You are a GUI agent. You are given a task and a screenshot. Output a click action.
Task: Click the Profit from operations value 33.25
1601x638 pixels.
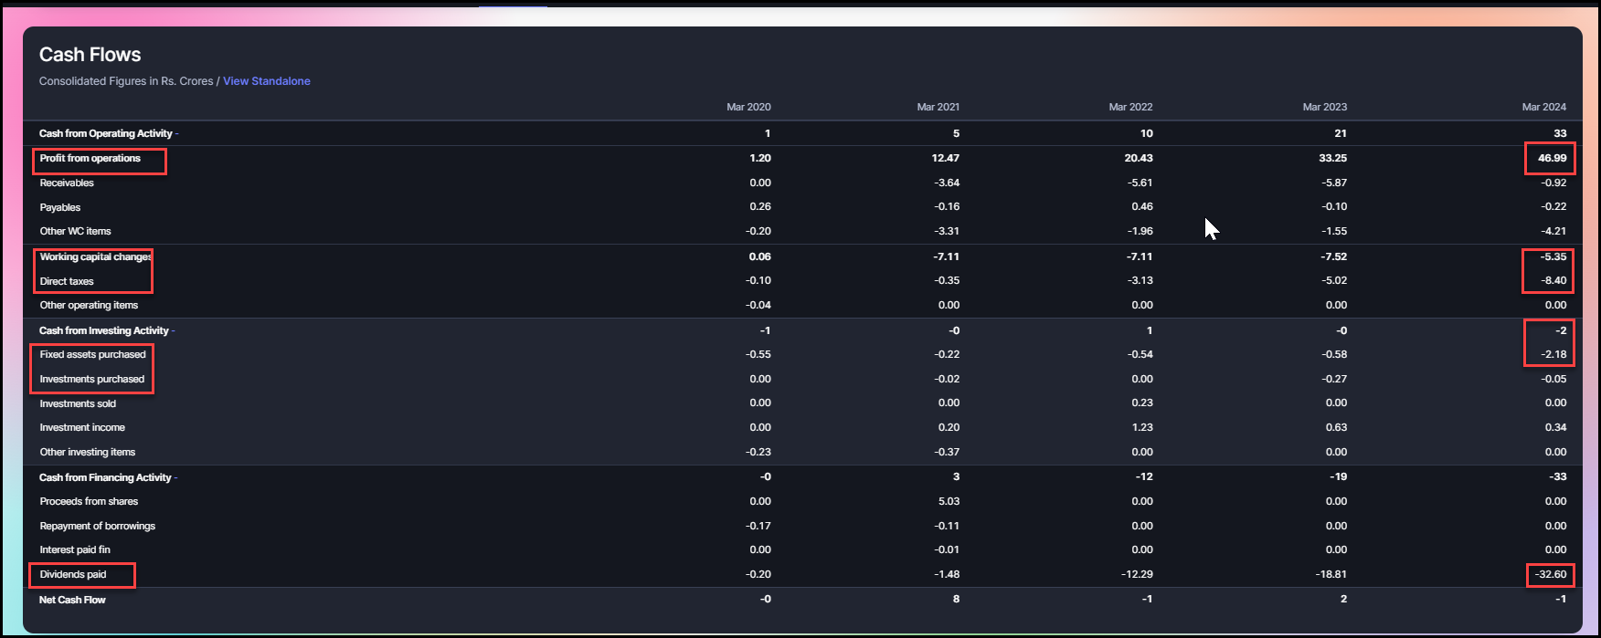coord(1333,158)
